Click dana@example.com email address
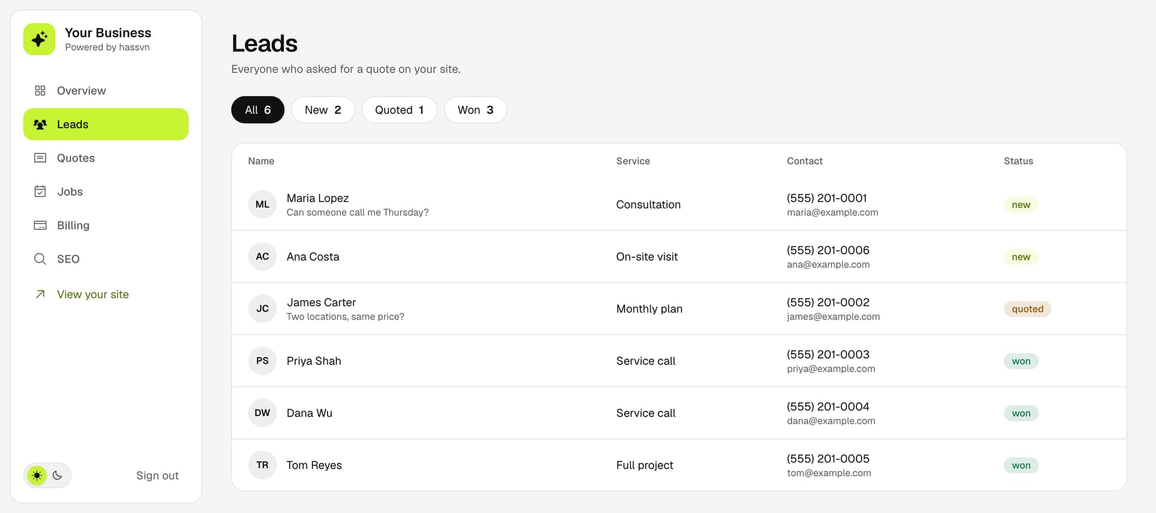The image size is (1156, 513). click(x=831, y=421)
